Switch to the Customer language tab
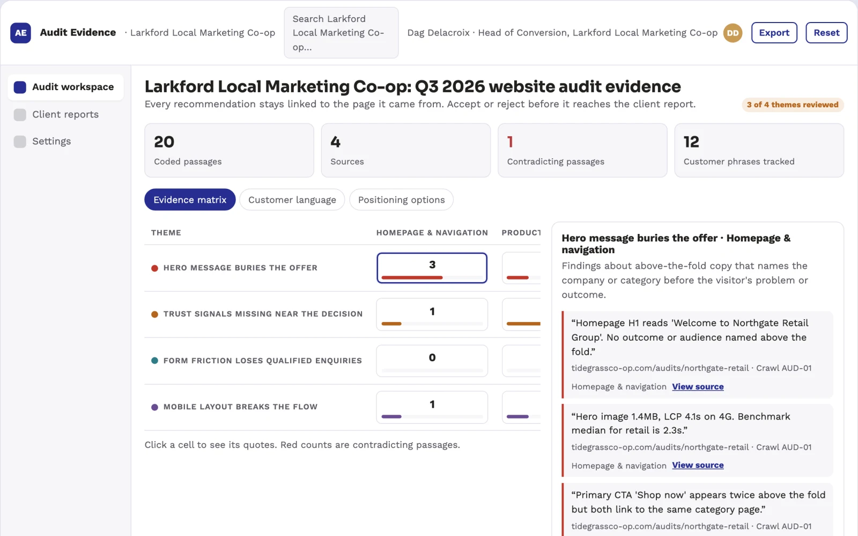Screen dimensions: 858x536 tap(292, 200)
